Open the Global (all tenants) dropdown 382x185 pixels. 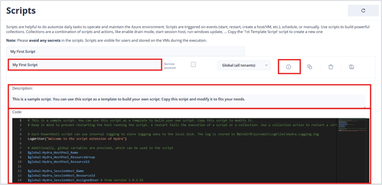[x=244, y=65]
